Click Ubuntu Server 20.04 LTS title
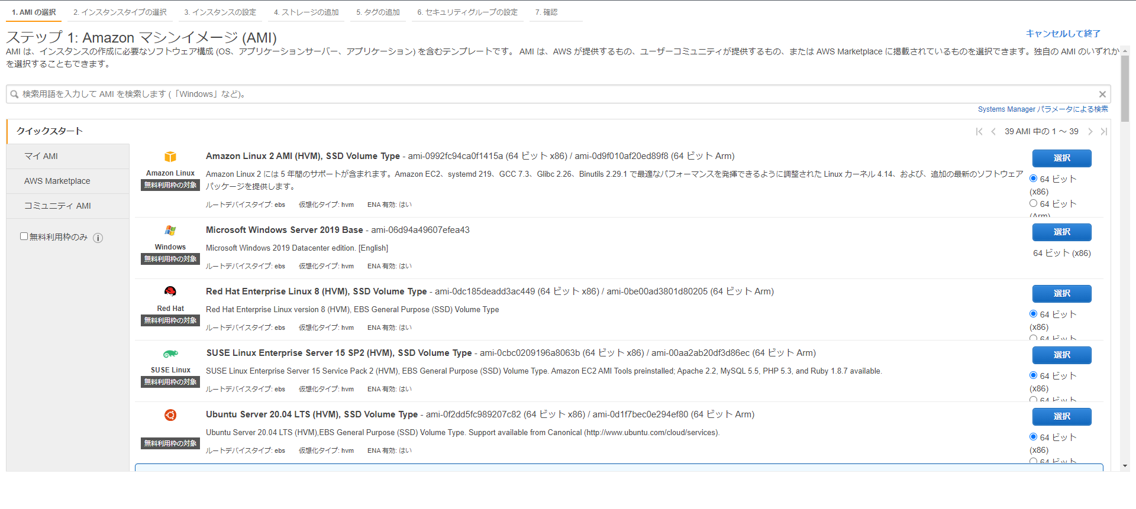1136x509 pixels. [x=312, y=414]
